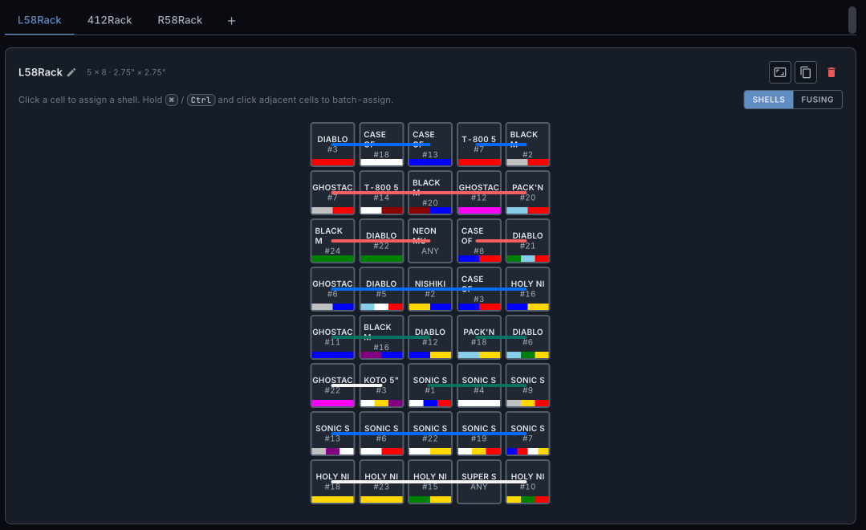Image resolution: width=866 pixels, height=530 pixels.
Task: Select the HOLY NI #15 cell
Action: (x=430, y=481)
